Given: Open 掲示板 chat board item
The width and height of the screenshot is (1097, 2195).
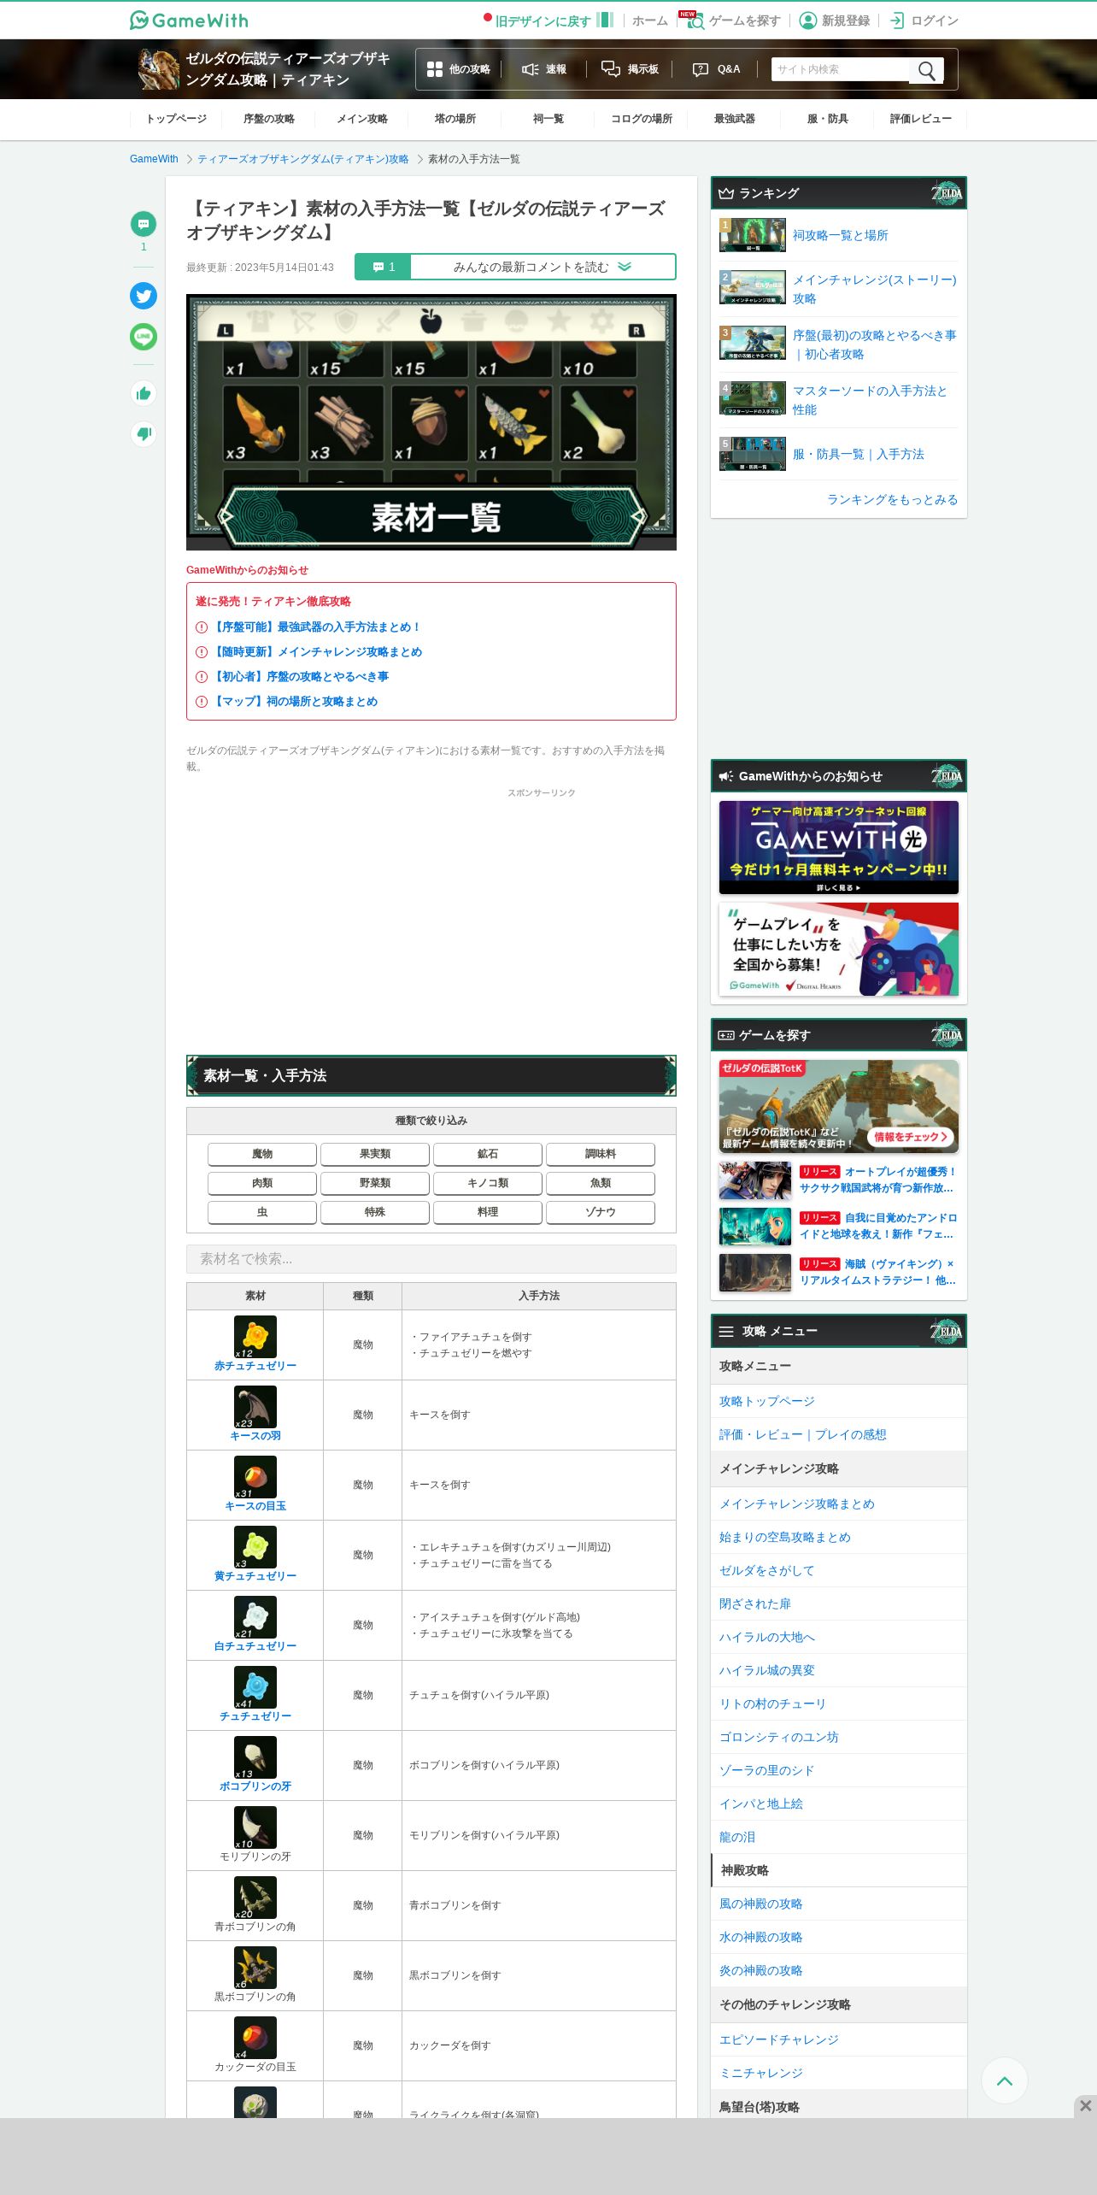Looking at the screenshot, I should tap(630, 69).
